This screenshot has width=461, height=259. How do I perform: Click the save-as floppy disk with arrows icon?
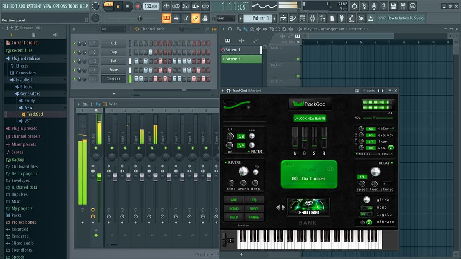pos(403,6)
